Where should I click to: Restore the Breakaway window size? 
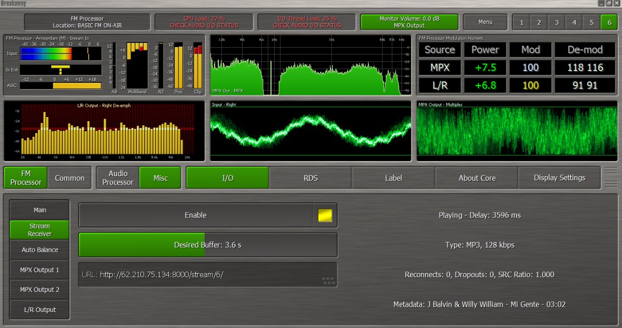(x=609, y=3)
